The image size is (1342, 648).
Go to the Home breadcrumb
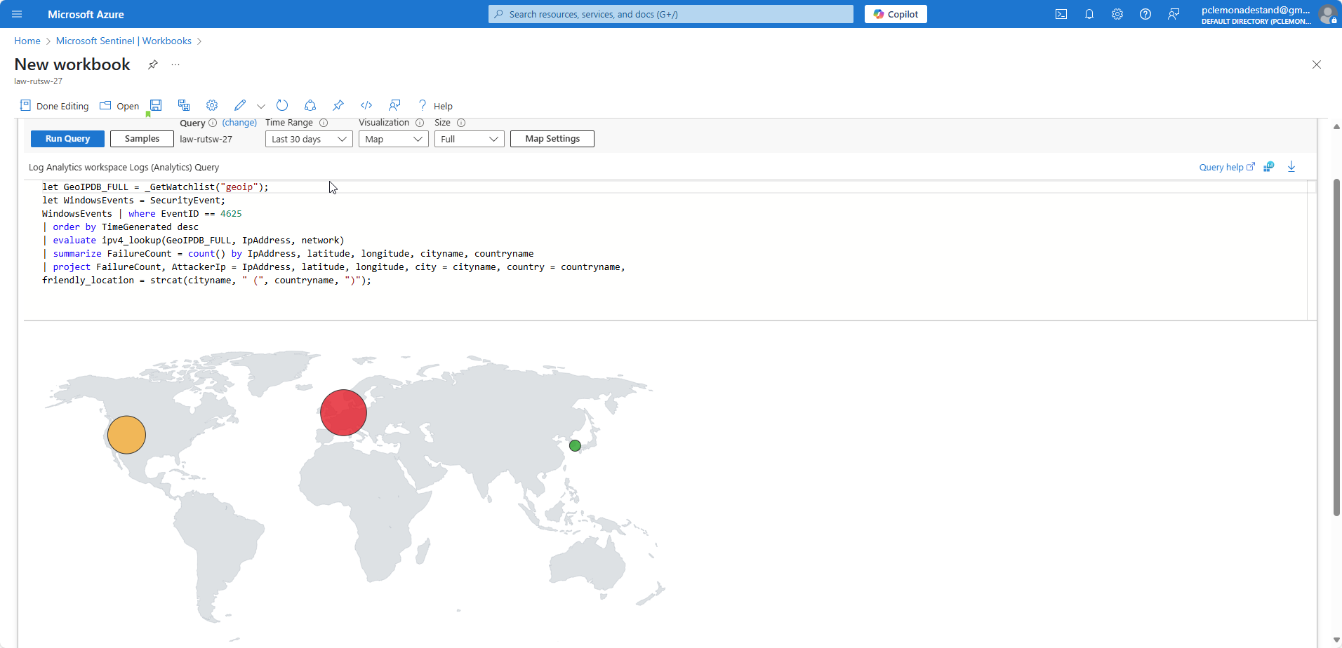(x=27, y=41)
